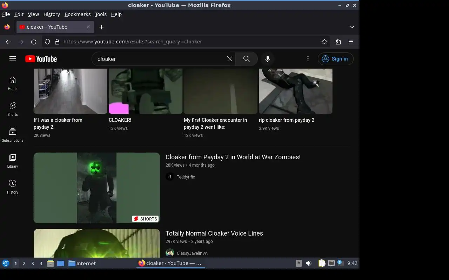Expand the list all tabs chevron
The image size is (449, 280).
coord(352,27)
